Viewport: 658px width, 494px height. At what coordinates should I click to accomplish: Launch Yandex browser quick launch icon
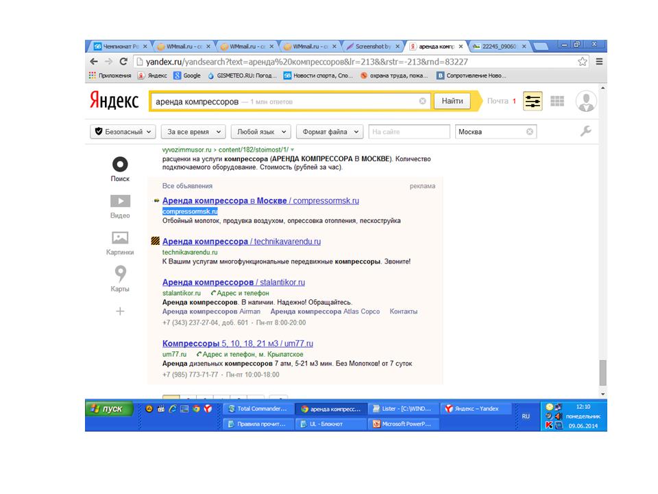[x=208, y=408]
